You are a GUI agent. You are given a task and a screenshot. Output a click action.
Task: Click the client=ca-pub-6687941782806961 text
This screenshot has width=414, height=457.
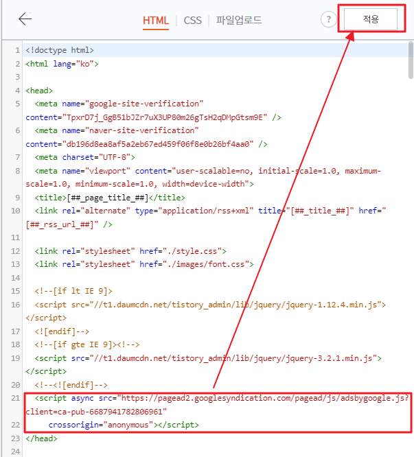tap(96, 412)
